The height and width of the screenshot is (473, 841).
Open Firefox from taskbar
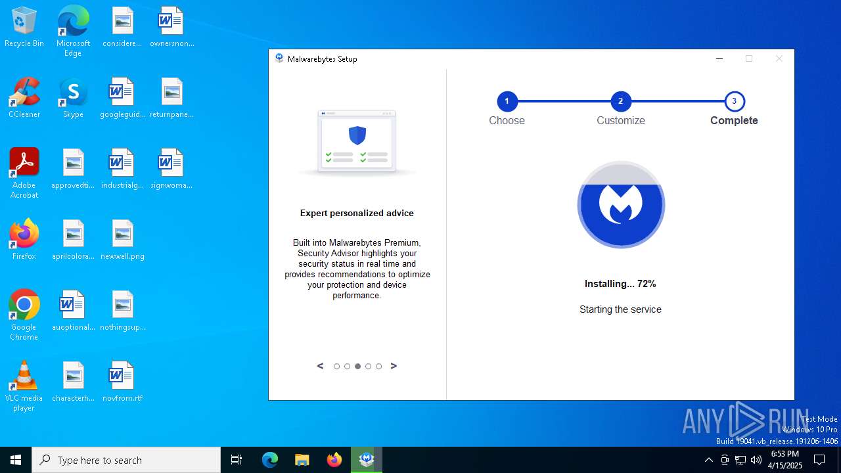[334, 460]
